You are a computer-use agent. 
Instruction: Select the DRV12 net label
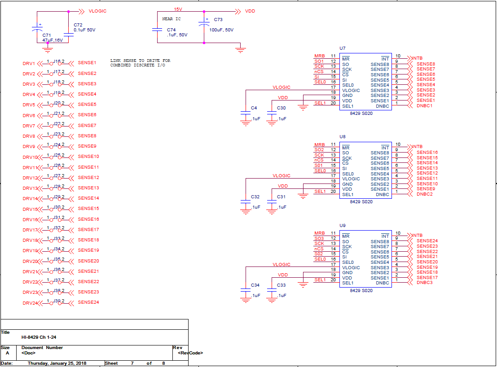pos(30,178)
